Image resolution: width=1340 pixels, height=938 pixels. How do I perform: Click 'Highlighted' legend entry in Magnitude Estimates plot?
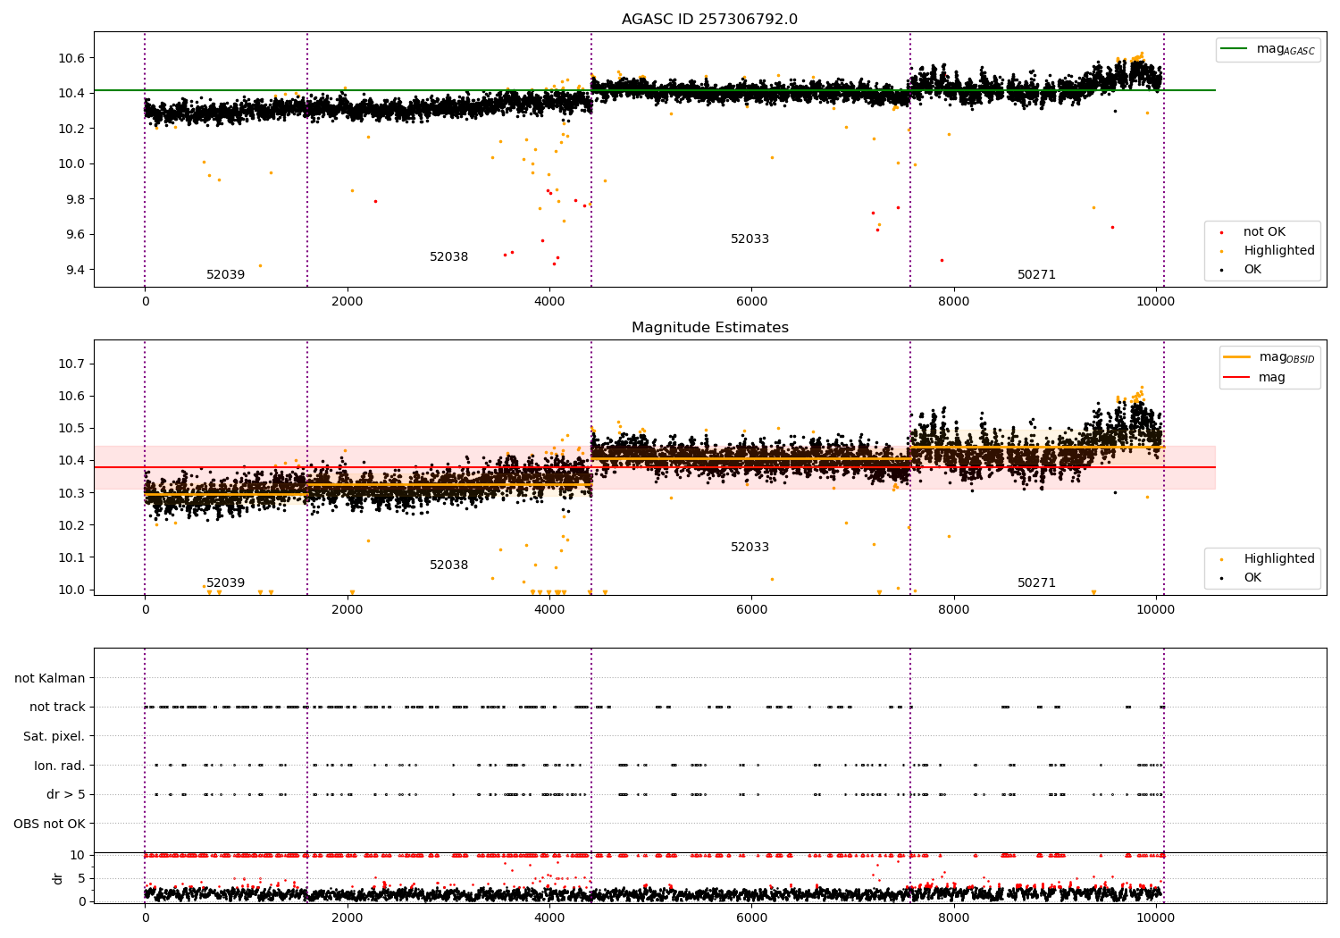(x=1278, y=559)
